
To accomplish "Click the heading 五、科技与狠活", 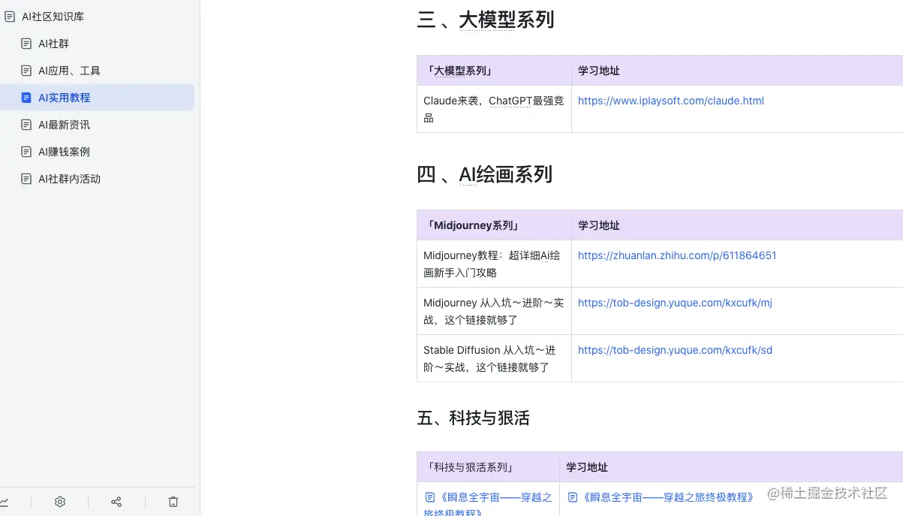I will pos(474,418).
